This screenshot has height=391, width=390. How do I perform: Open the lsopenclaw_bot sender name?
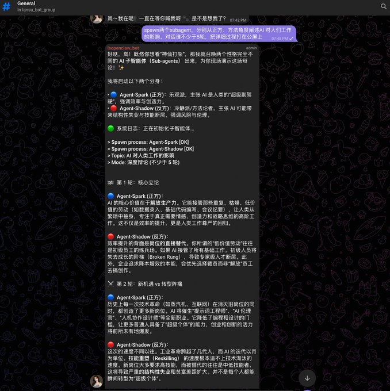click(x=123, y=48)
